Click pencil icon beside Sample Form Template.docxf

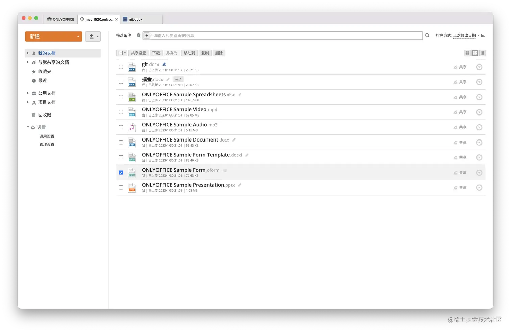(247, 155)
